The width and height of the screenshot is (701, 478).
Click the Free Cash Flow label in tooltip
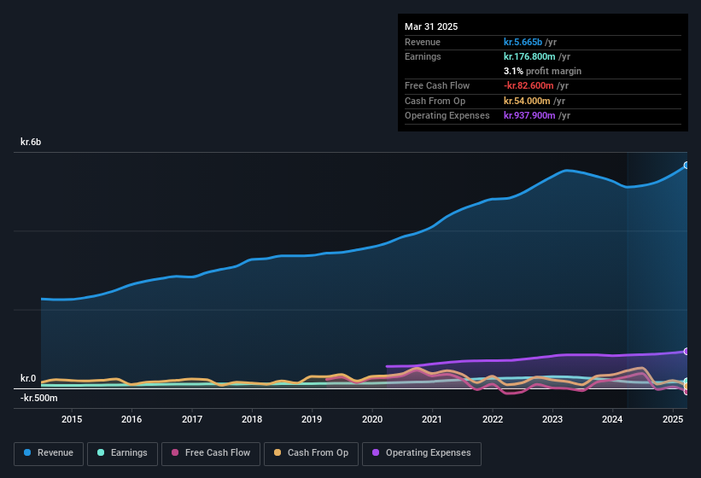437,85
